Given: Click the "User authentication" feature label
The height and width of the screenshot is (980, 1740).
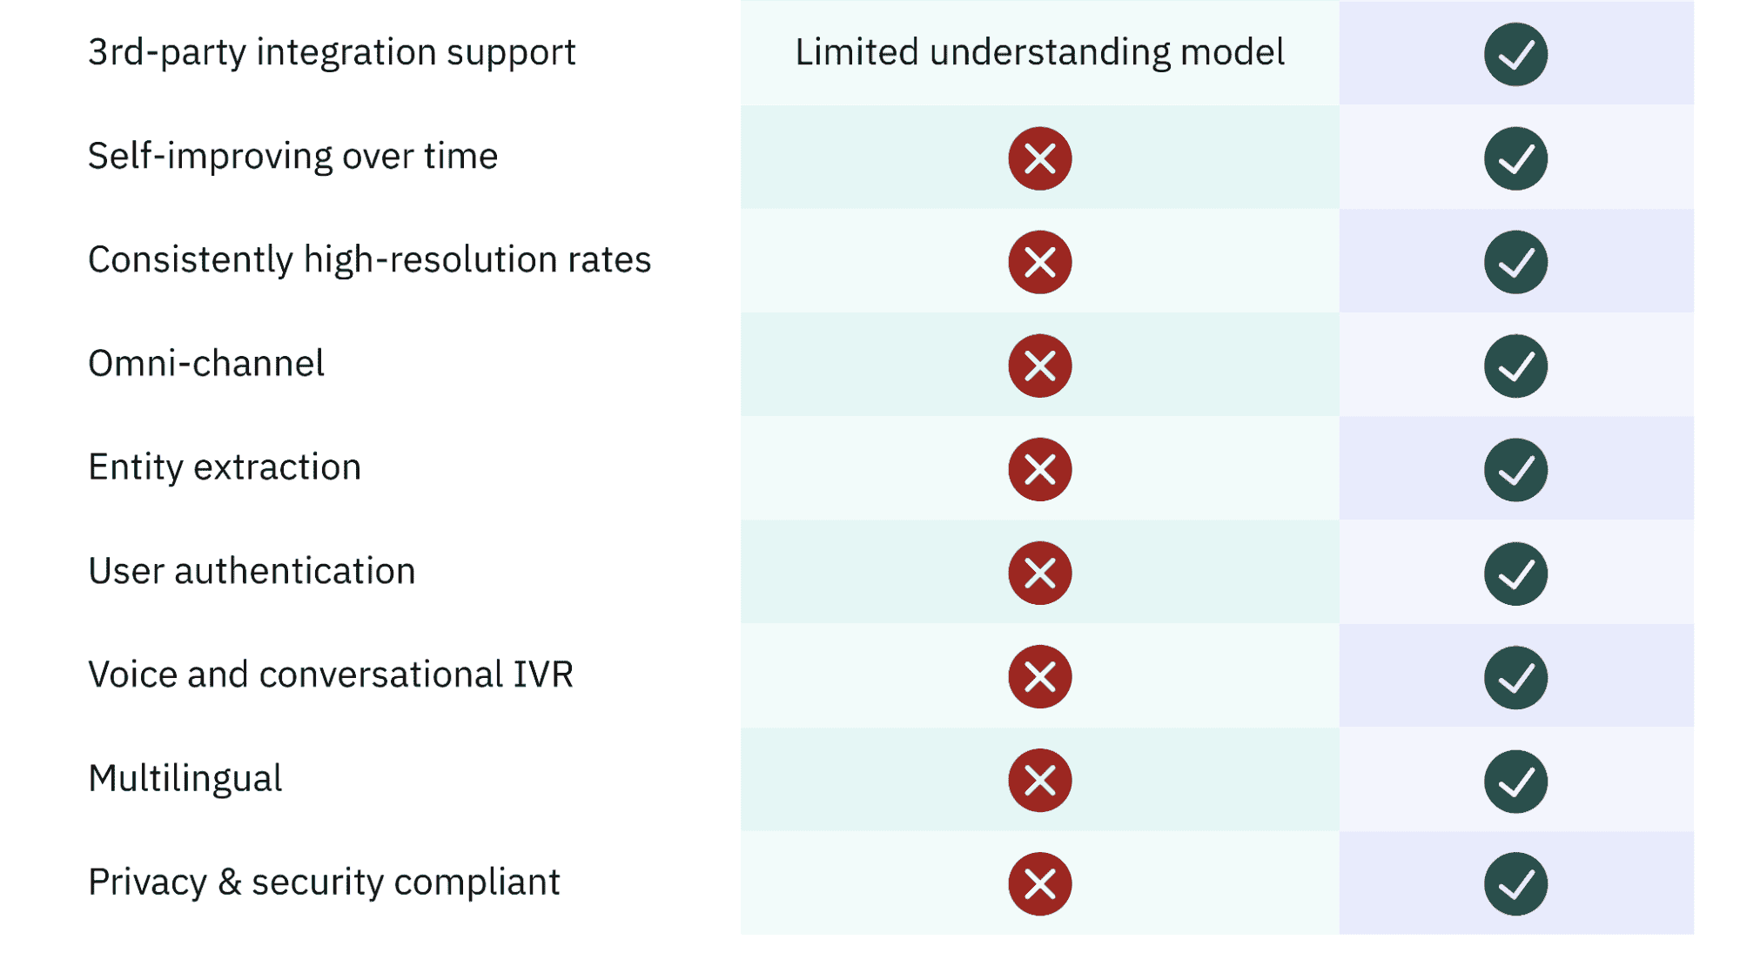Looking at the screenshot, I should pos(252,571).
